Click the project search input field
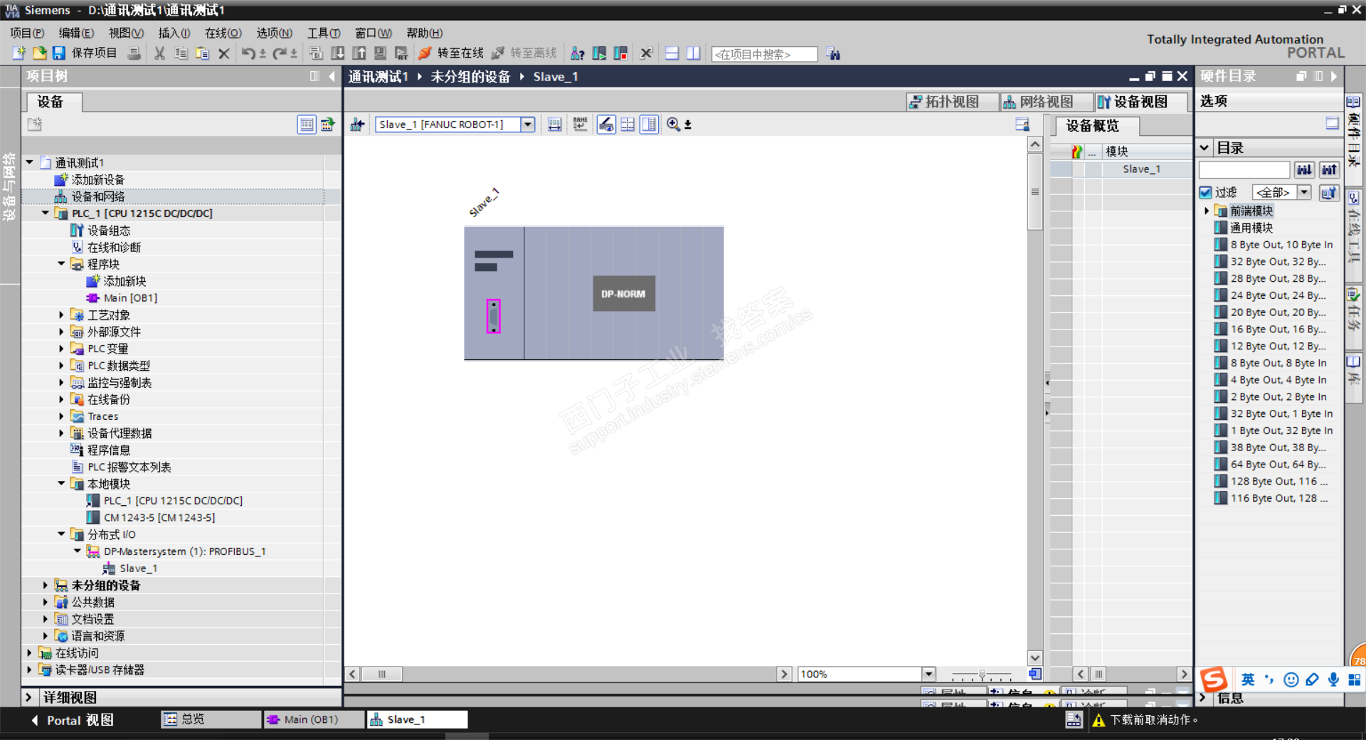 (764, 54)
